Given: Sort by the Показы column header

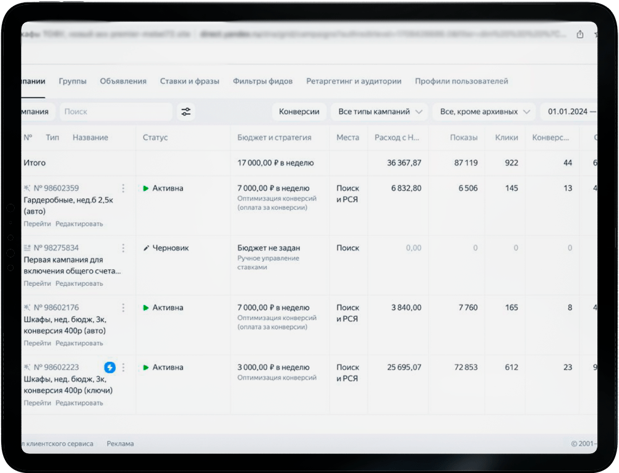Looking at the screenshot, I should coord(463,138).
